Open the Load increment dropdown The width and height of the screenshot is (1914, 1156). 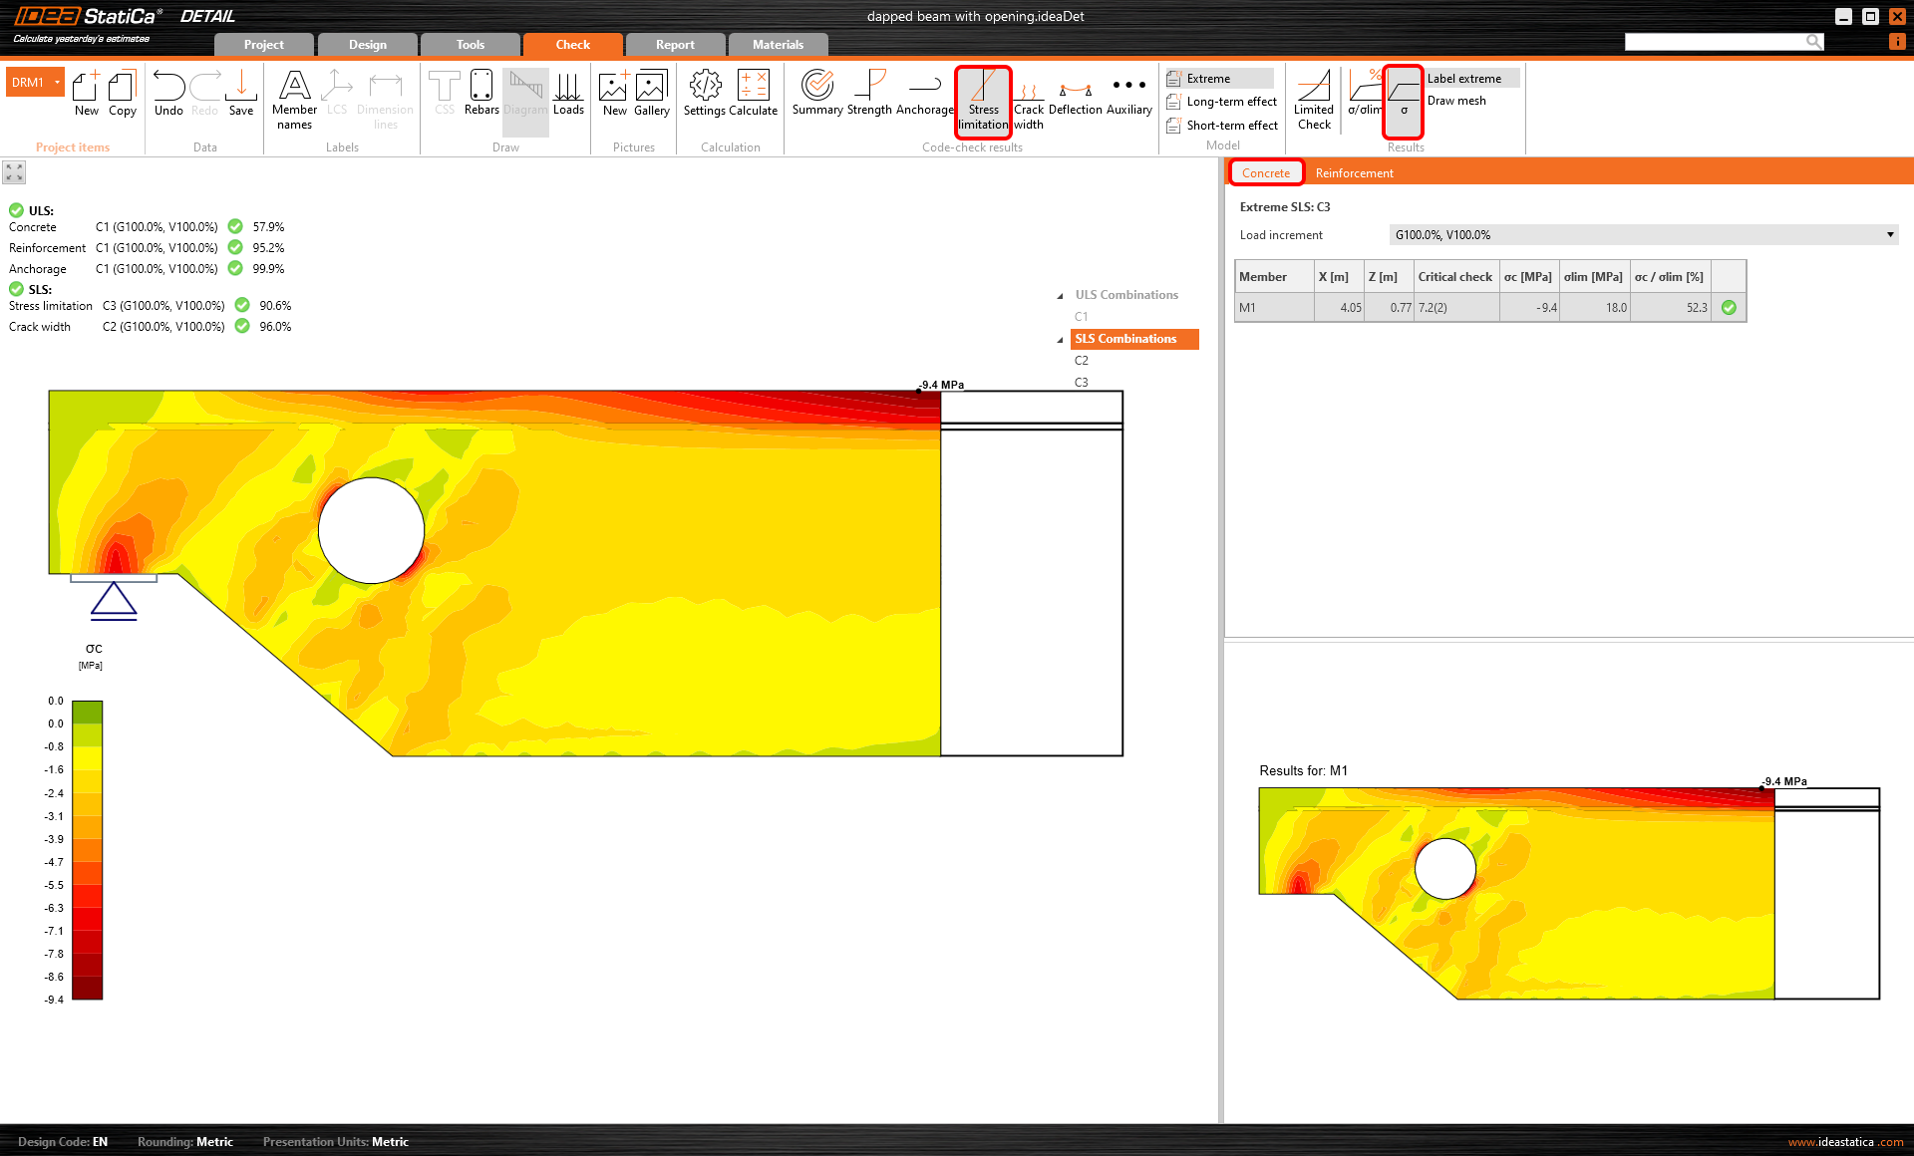click(1889, 235)
